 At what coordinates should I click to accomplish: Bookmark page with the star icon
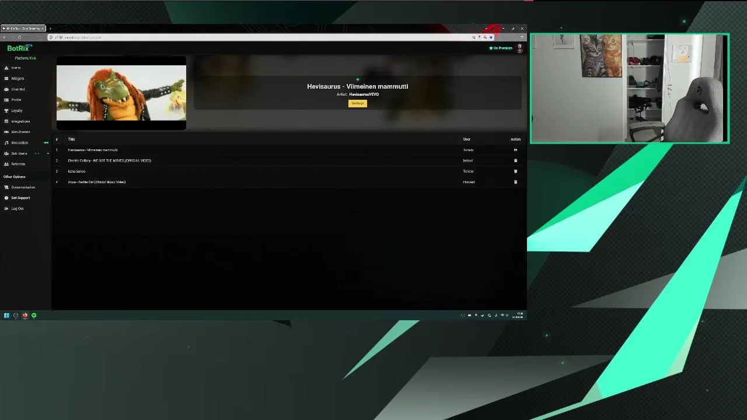(x=491, y=37)
